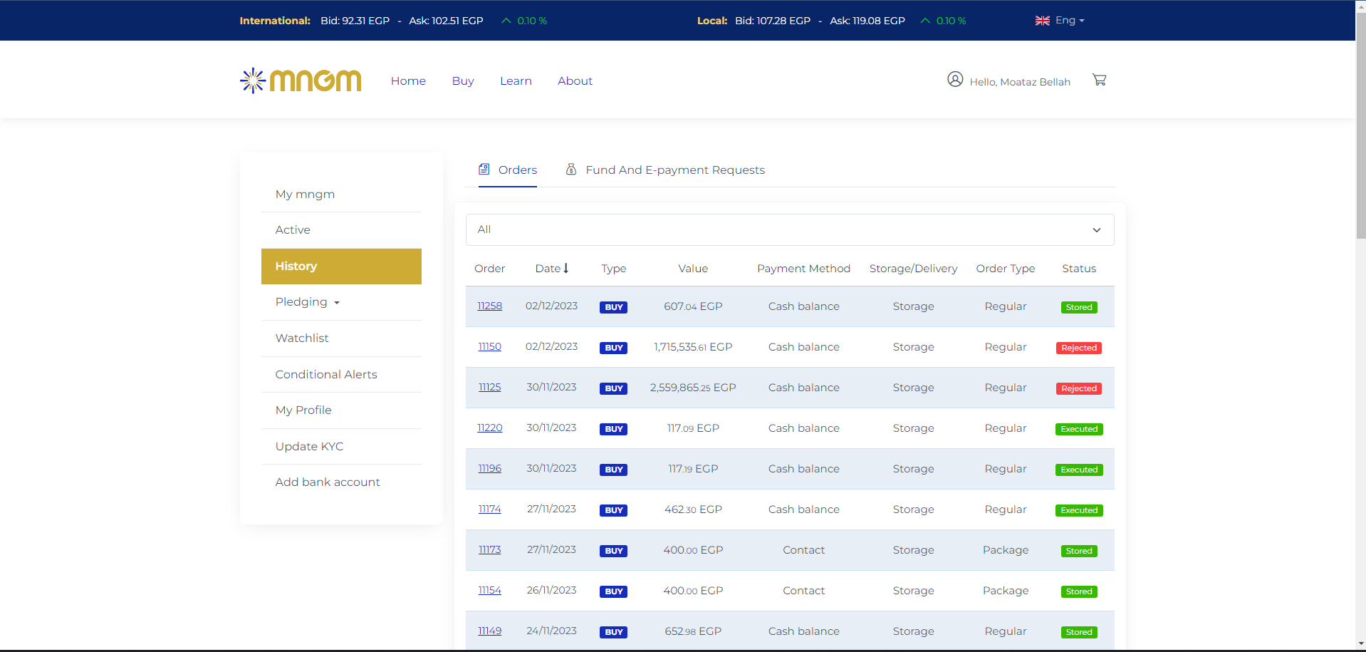Click Add bank account in sidebar
The width and height of the screenshot is (1366, 652).
pos(328,482)
